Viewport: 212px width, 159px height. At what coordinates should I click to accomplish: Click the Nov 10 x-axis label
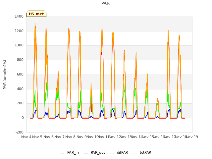(x=92, y=137)
